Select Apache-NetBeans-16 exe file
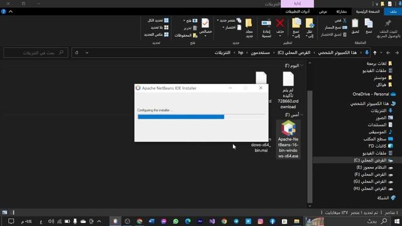The width and height of the screenshot is (402, 226). [288, 139]
